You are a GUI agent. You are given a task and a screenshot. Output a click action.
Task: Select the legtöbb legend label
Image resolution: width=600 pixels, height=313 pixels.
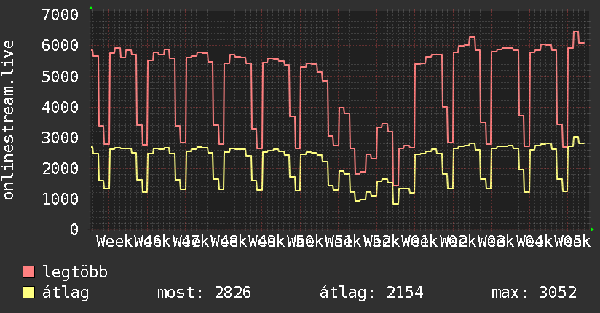click(x=75, y=272)
